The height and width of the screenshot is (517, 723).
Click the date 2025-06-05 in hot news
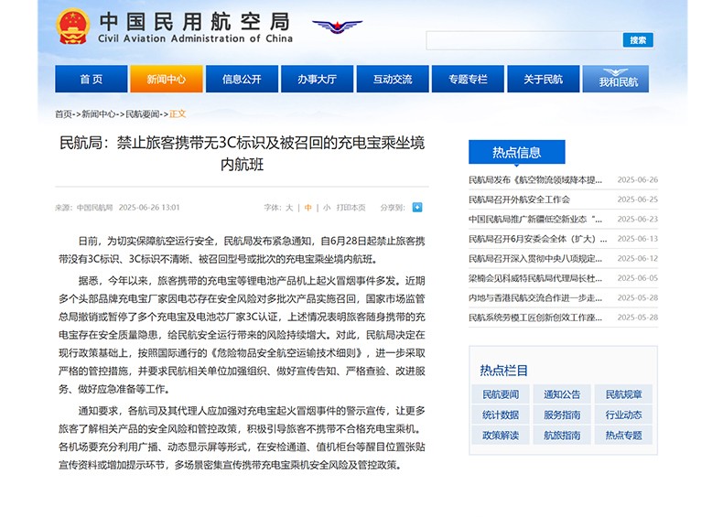coord(638,278)
